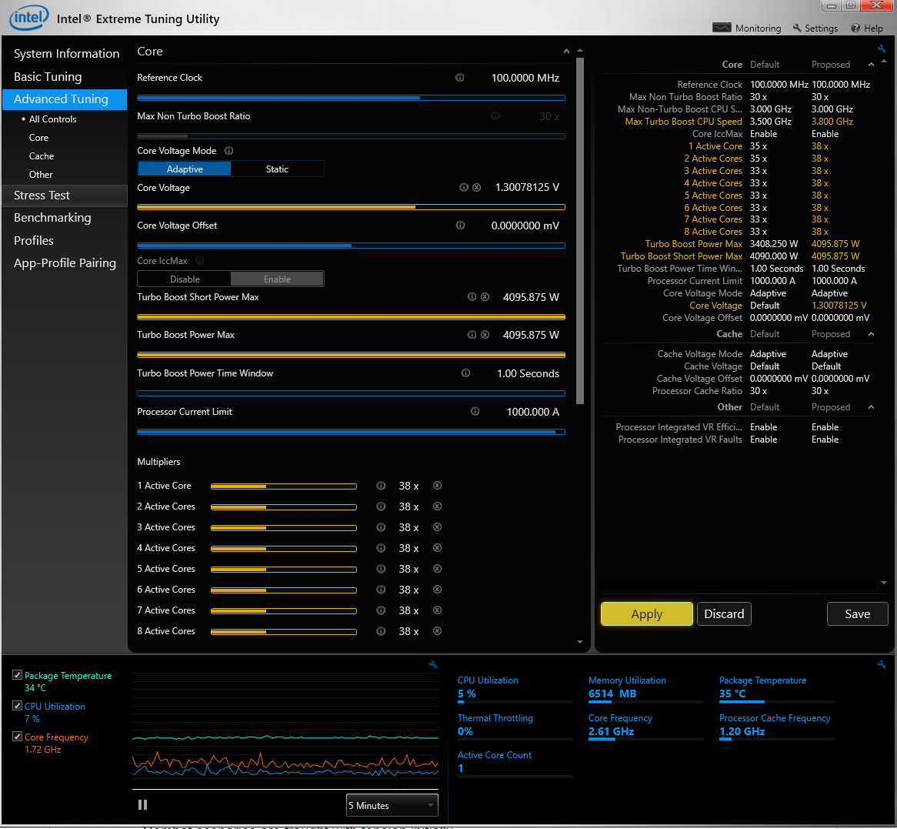
Task: Switch to the Stress Test section
Action: pos(41,196)
